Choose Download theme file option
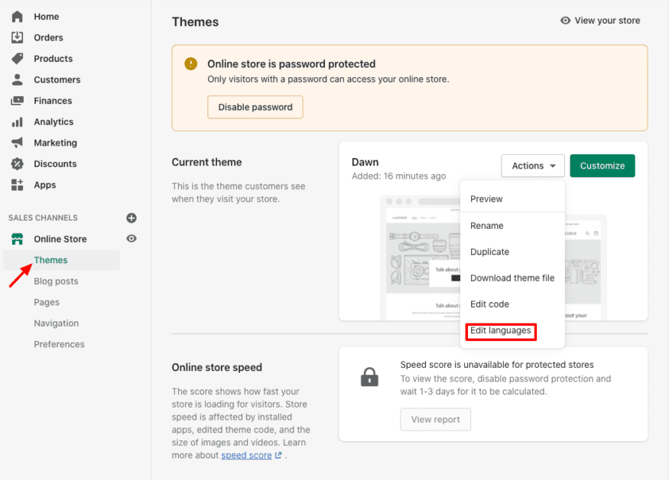The width and height of the screenshot is (669, 480). point(512,278)
